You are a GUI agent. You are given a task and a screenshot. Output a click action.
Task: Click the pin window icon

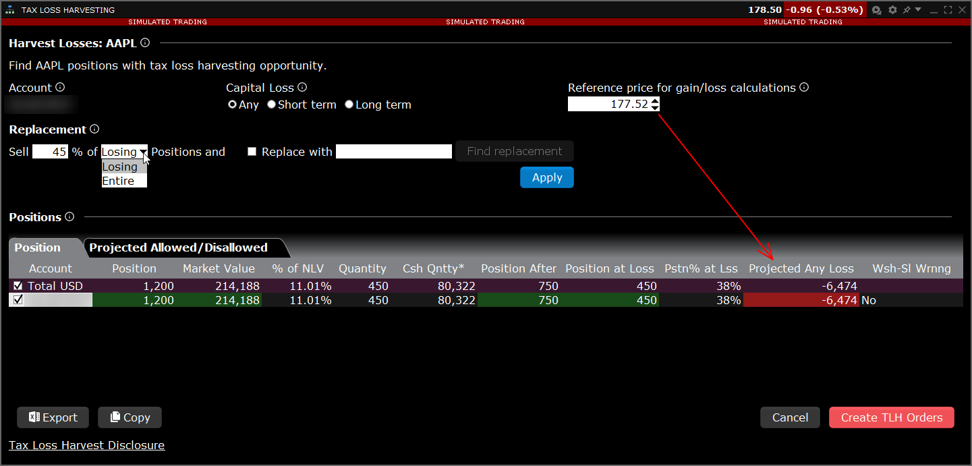click(x=907, y=10)
